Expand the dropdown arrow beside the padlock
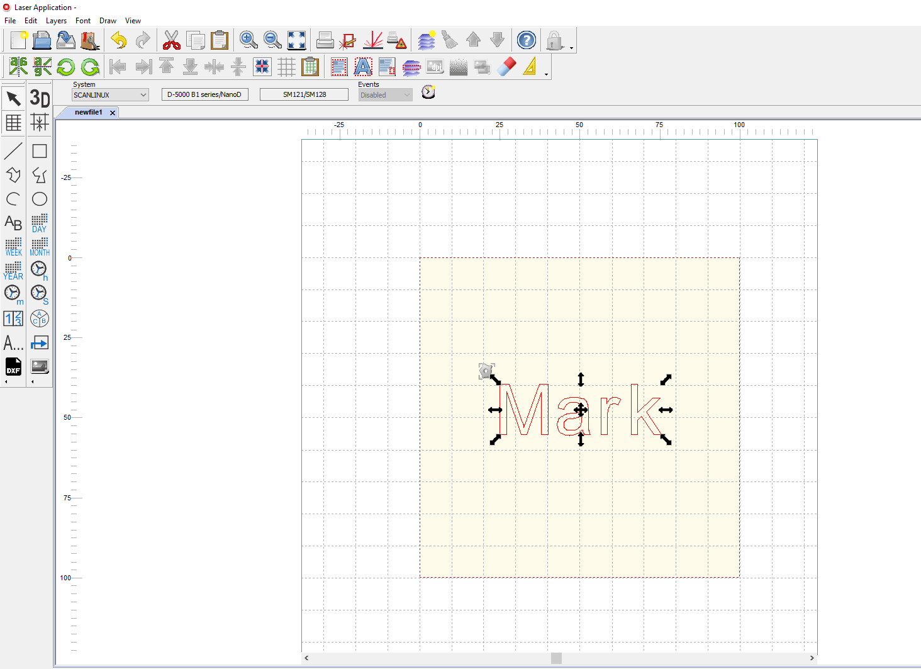 point(571,48)
